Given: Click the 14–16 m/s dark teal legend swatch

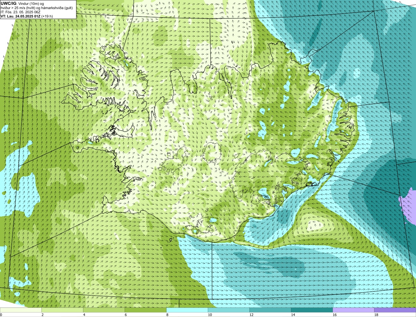Looking at the screenshot, I should tap(312, 310).
